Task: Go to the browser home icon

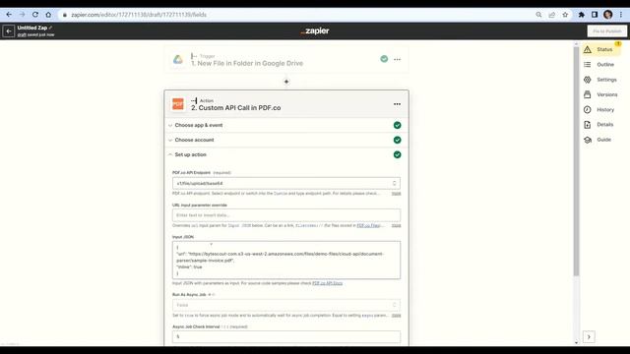Action: click(48, 15)
